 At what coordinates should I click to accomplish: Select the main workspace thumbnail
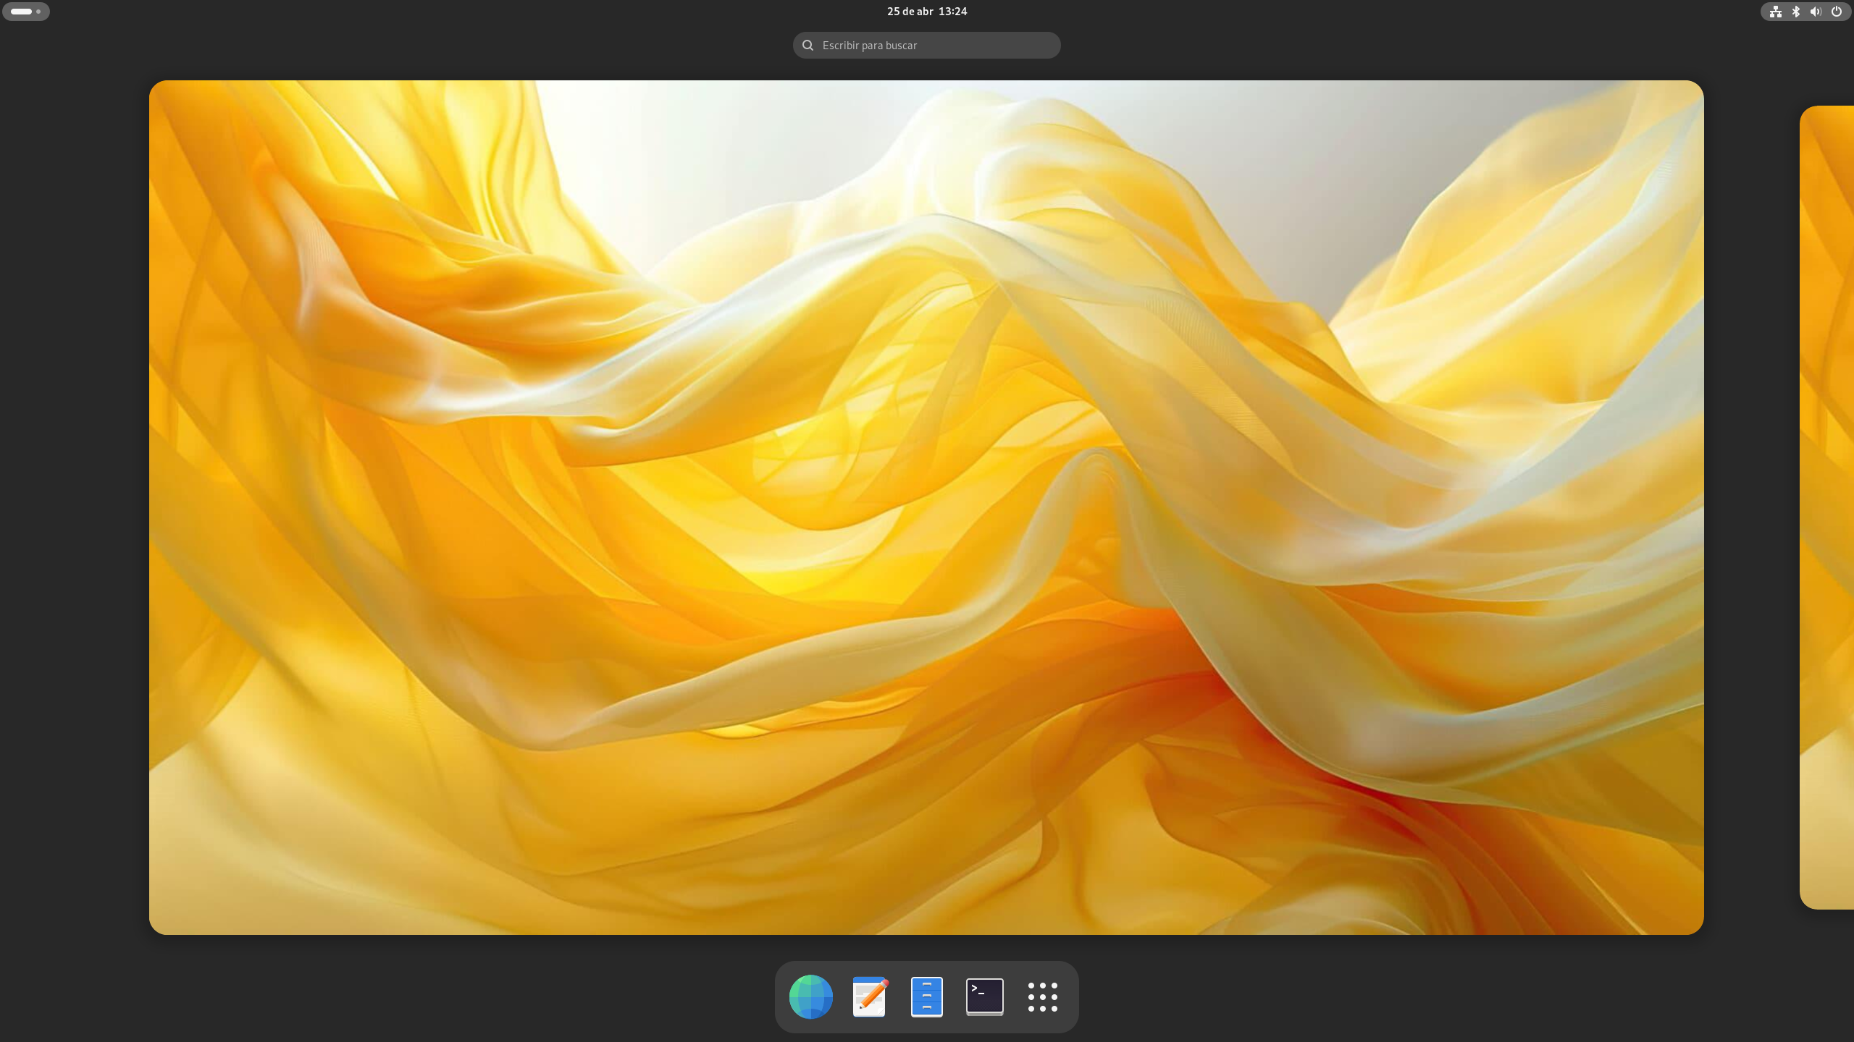926,507
